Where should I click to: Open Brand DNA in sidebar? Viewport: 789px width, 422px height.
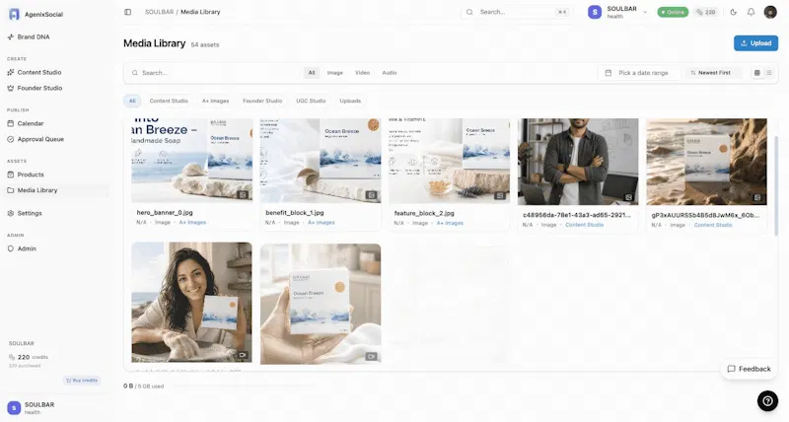pos(34,36)
